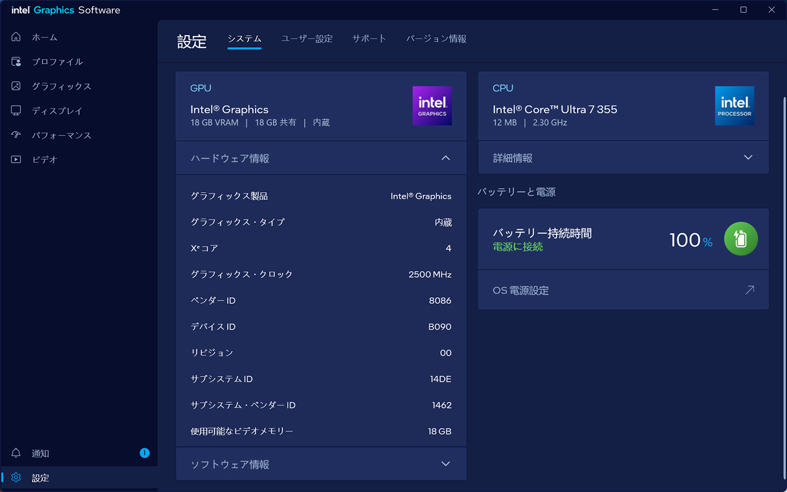Click the 設定 gear icon in the sidebar
The width and height of the screenshot is (787, 492).
pyautogui.click(x=16, y=477)
